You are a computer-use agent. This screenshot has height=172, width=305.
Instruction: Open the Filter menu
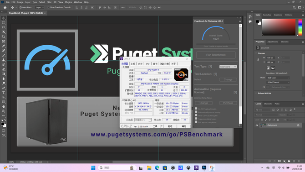(x=49, y=2)
